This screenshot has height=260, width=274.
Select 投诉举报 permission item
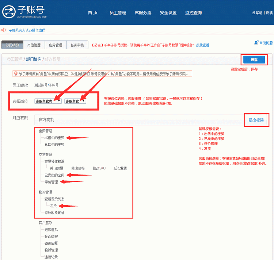pyautogui.click(x=51, y=236)
